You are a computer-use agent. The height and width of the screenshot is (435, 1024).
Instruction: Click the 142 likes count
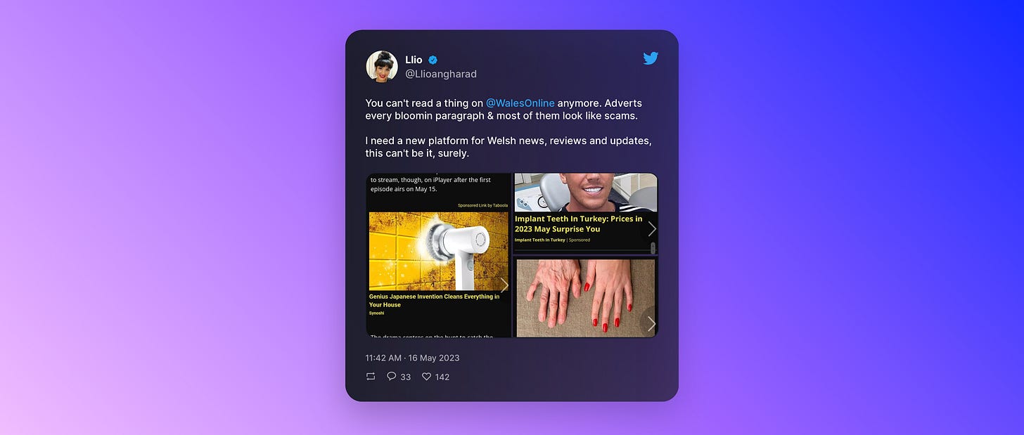click(x=442, y=377)
